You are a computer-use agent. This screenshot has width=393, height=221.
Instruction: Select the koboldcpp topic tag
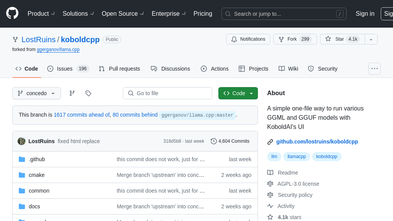pyautogui.click(x=327, y=157)
